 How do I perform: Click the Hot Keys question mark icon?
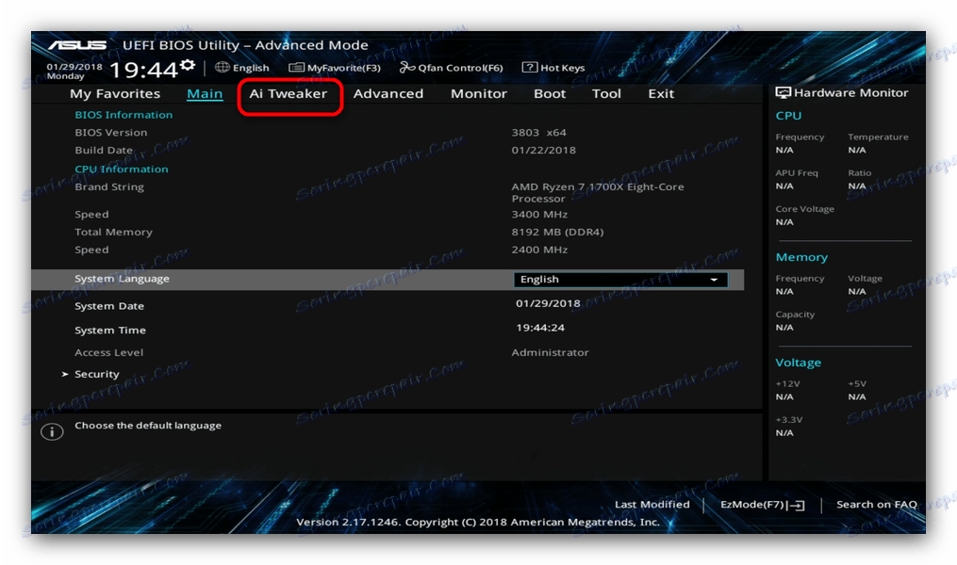tap(529, 67)
